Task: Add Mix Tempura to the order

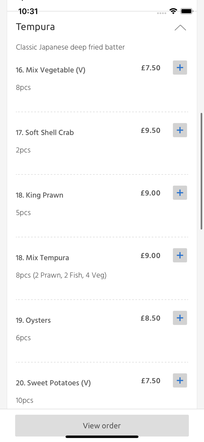Action: 180,255
